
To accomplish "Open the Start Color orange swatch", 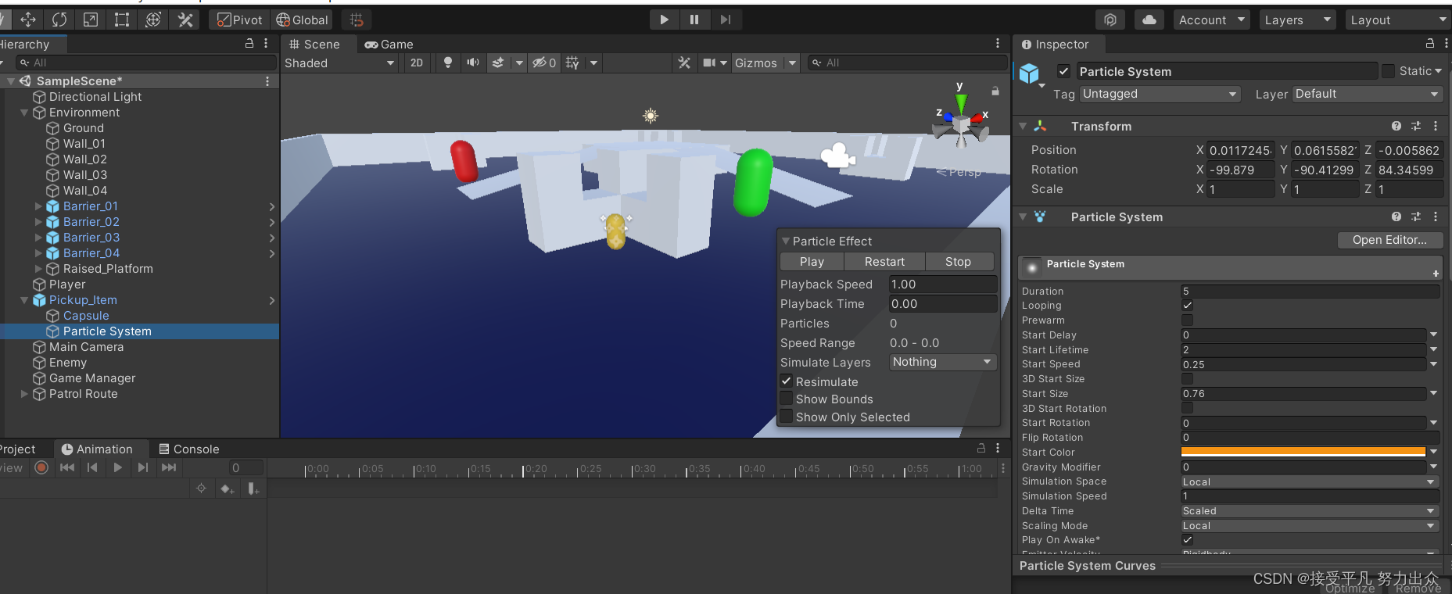I will [1303, 452].
